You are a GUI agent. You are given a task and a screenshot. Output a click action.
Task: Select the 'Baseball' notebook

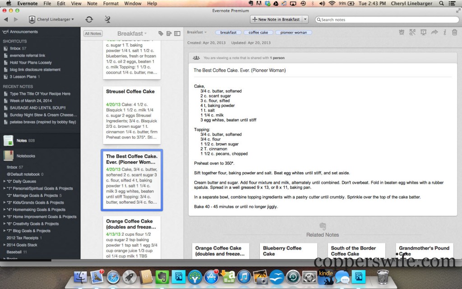pyautogui.click(x=14, y=252)
